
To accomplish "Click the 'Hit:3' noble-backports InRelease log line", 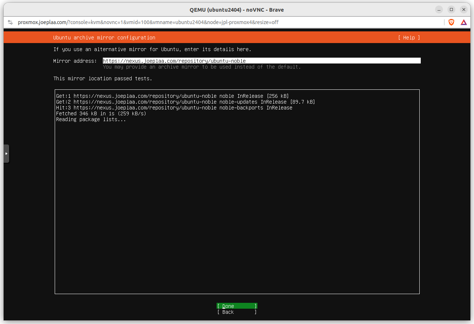I will pyautogui.click(x=174, y=108).
